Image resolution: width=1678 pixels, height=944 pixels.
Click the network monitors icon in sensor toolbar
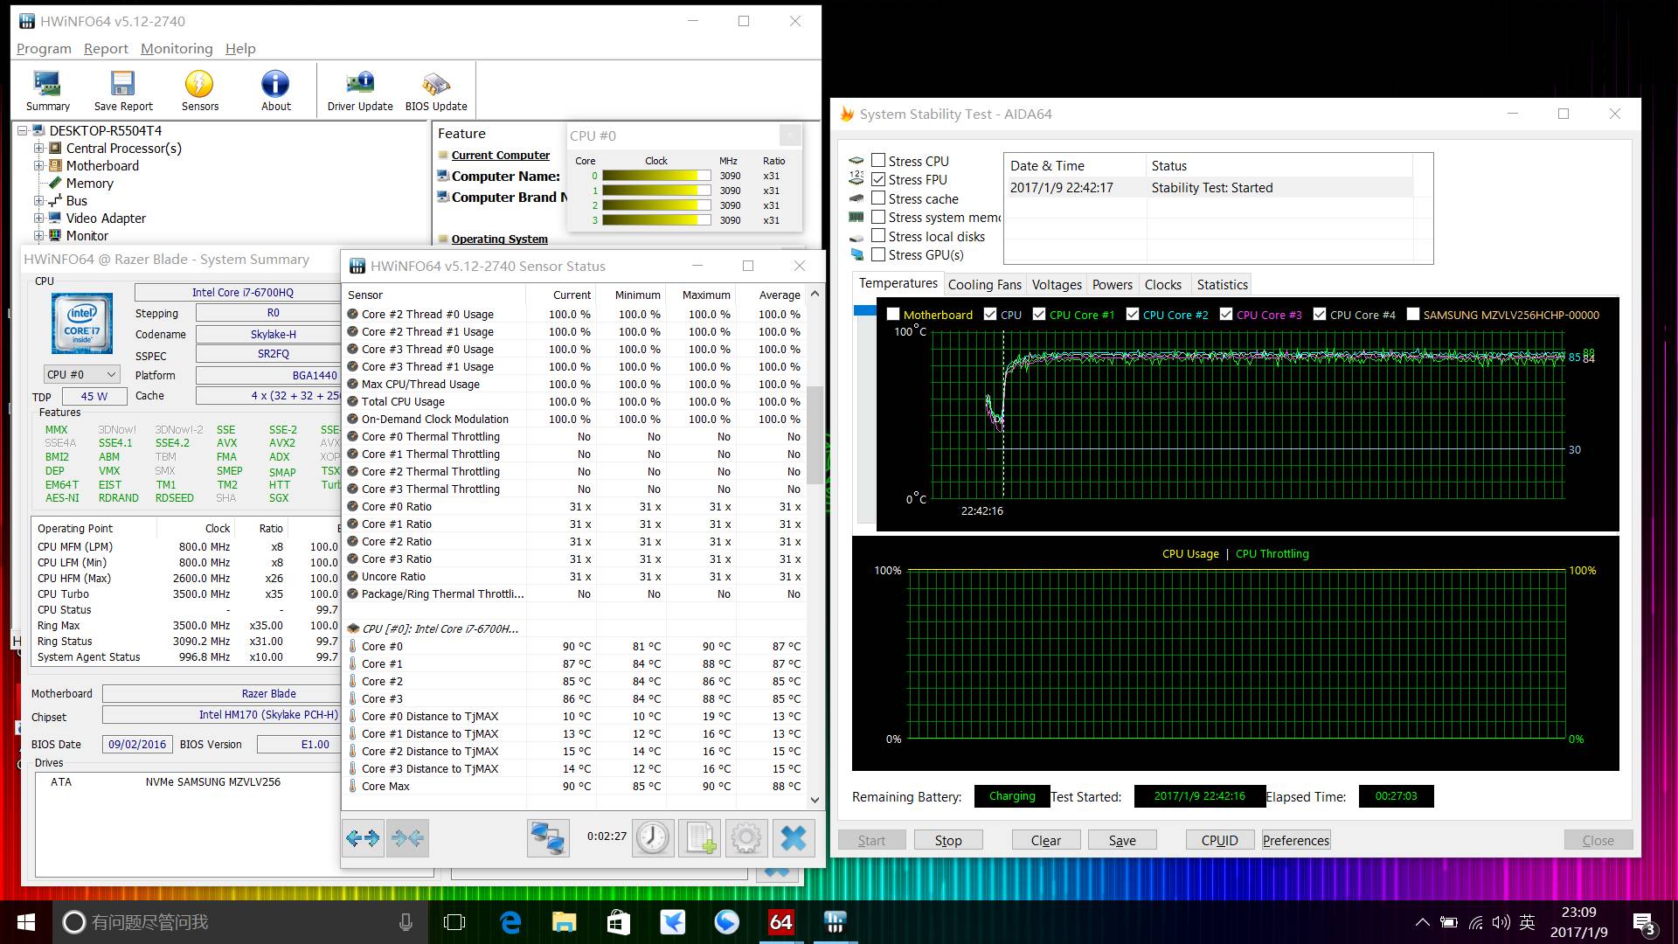(548, 837)
